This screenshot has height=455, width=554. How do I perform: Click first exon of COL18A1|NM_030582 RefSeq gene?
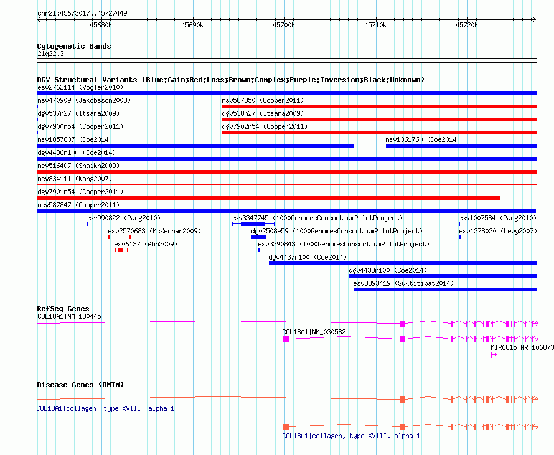286,339
